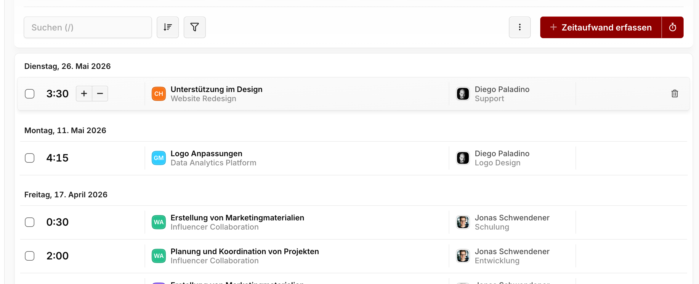Screen dimensions: 699x284
Task: Open the filter options
Action: [x=195, y=27]
